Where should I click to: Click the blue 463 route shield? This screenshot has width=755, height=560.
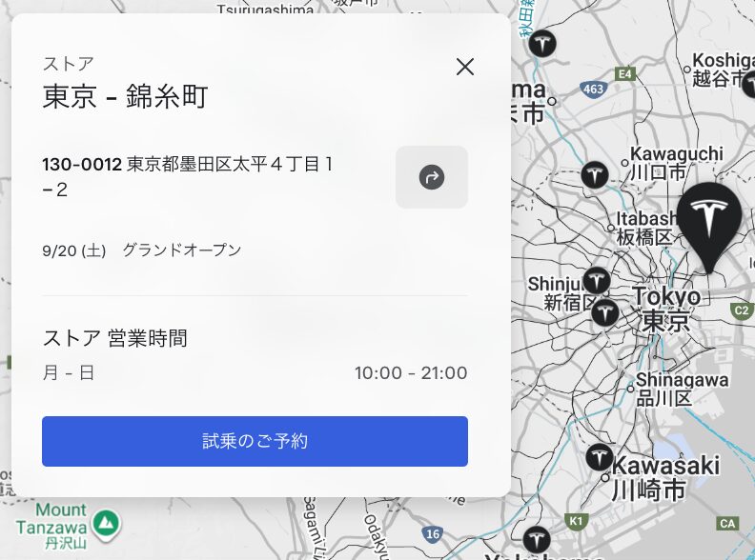[x=593, y=90]
